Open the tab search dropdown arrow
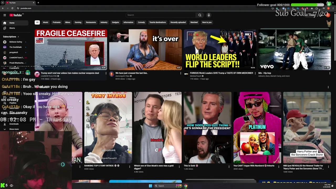The image size is (336, 189). tap(3, 3)
